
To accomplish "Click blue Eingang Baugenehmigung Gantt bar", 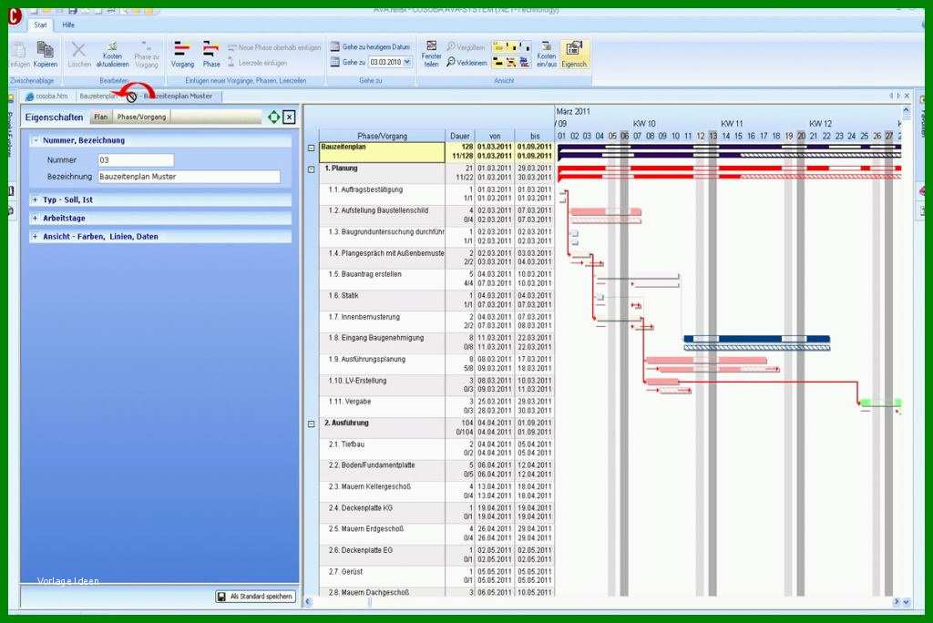I will (756, 339).
